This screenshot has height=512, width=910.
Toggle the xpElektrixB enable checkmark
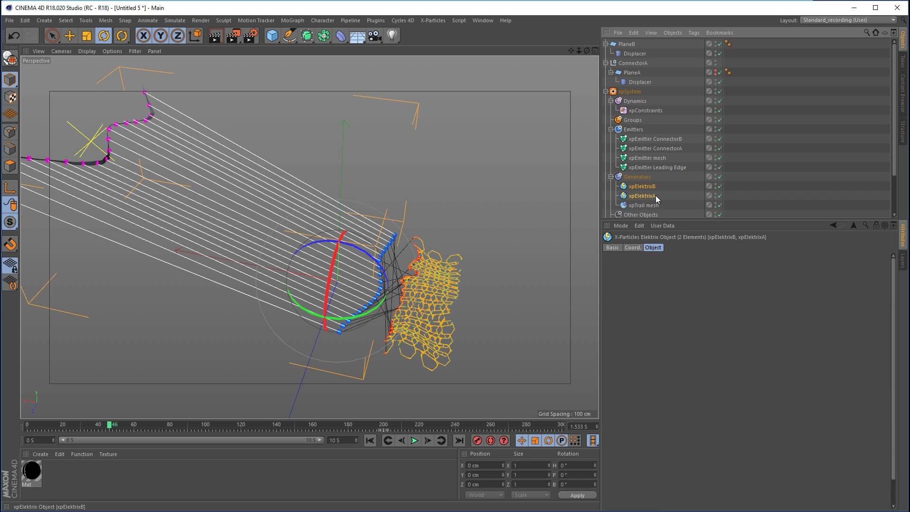point(719,186)
